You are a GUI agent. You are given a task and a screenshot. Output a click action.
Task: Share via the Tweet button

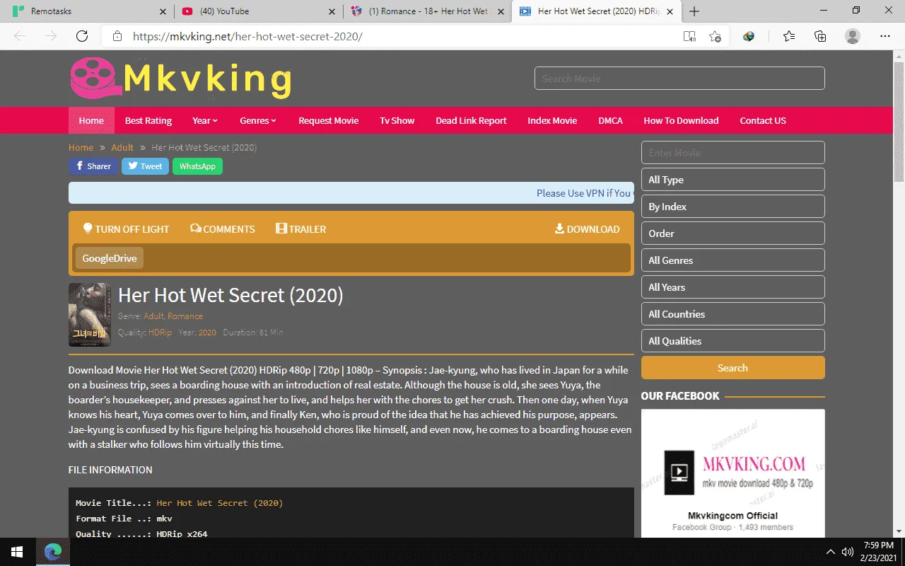point(145,166)
